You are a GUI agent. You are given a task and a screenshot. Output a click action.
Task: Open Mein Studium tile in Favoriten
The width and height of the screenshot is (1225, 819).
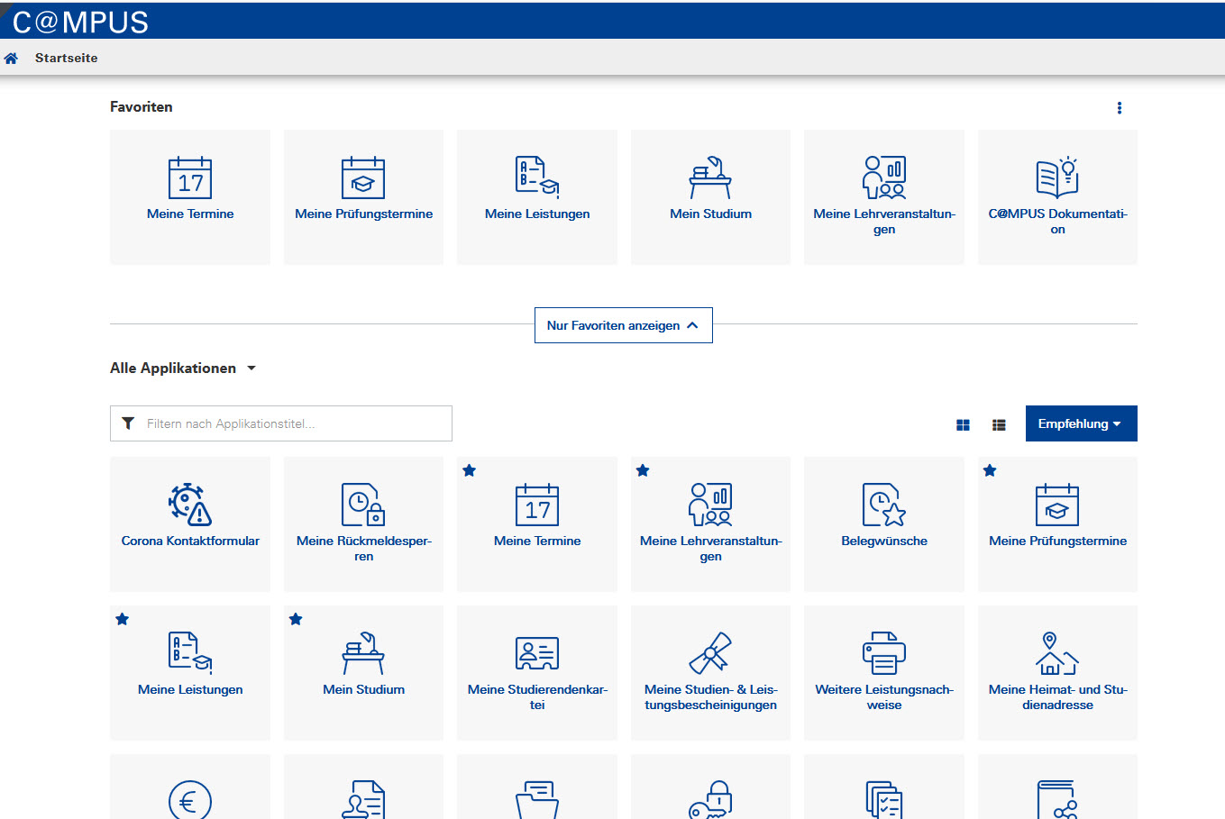[710, 197]
